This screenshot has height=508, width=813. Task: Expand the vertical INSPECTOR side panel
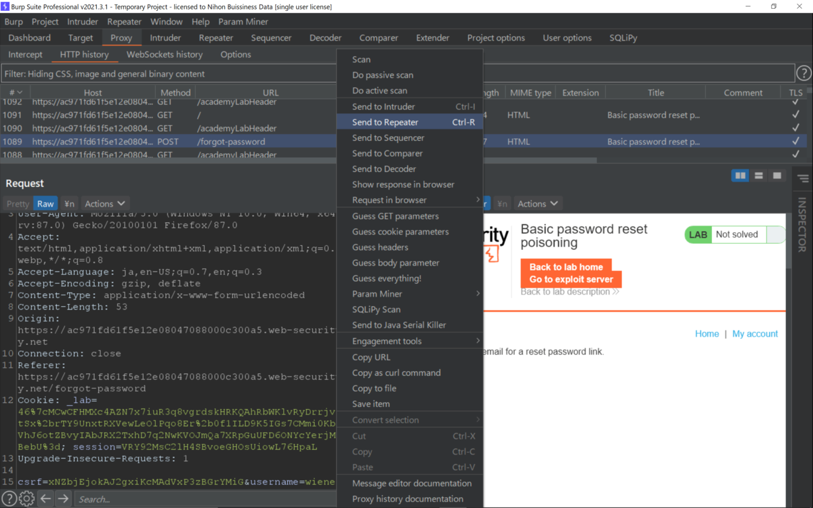pos(802,225)
